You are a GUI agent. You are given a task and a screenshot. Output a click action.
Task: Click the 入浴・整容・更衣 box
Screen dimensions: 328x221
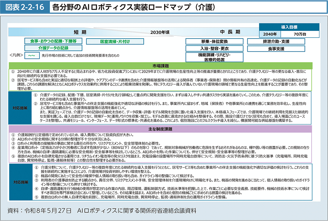click(214, 49)
